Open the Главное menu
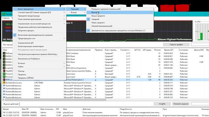Image resolution: width=209 pixels, height=117 pixels. coord(6,18)
